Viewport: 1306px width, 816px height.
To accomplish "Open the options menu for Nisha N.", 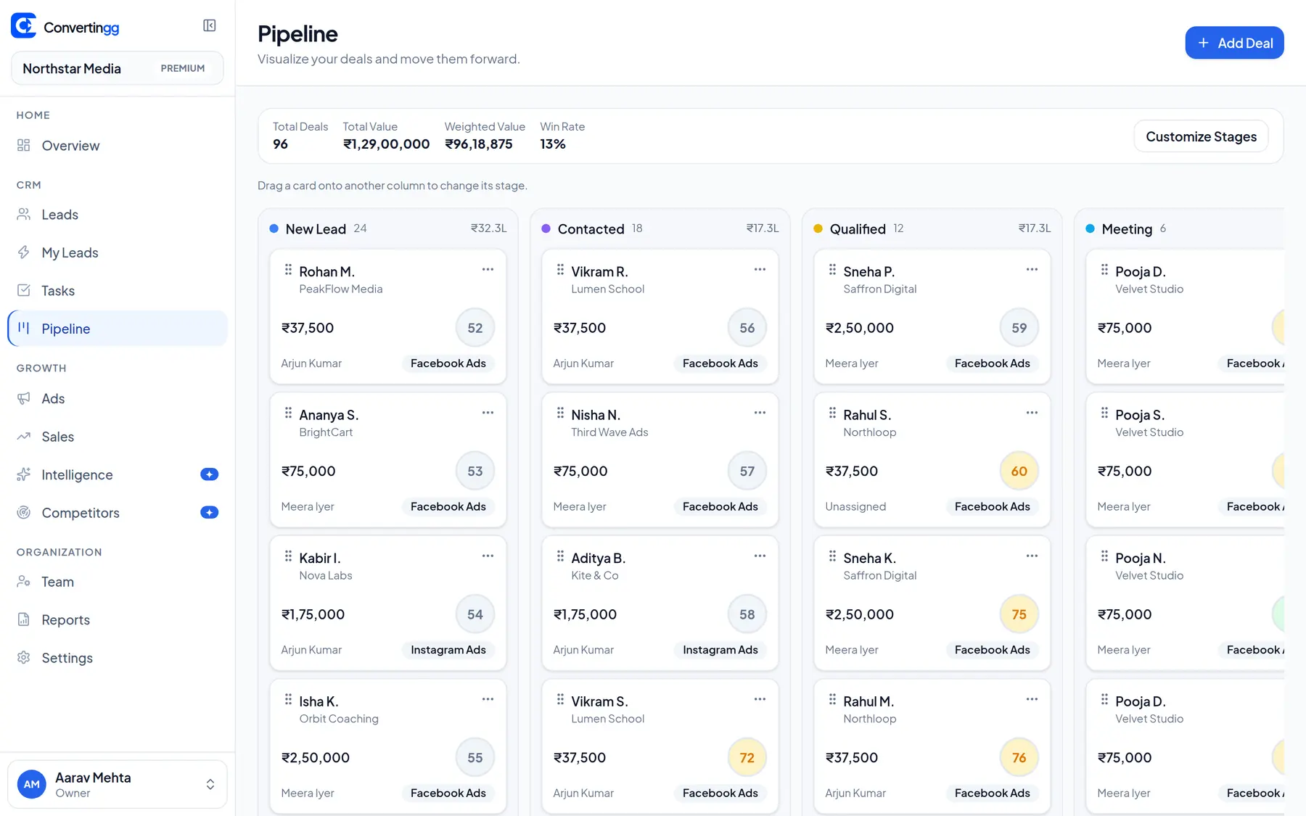I will (760, 413).
